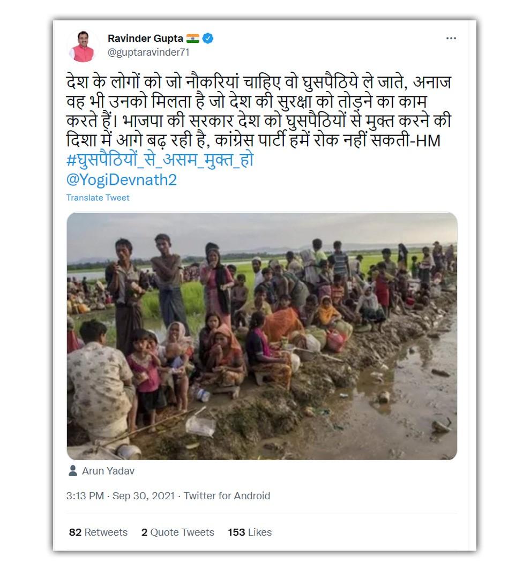Click Ravinder Gupta's profile avatar
This screenshot has height=571, width=523.
[x=83, y=46]
